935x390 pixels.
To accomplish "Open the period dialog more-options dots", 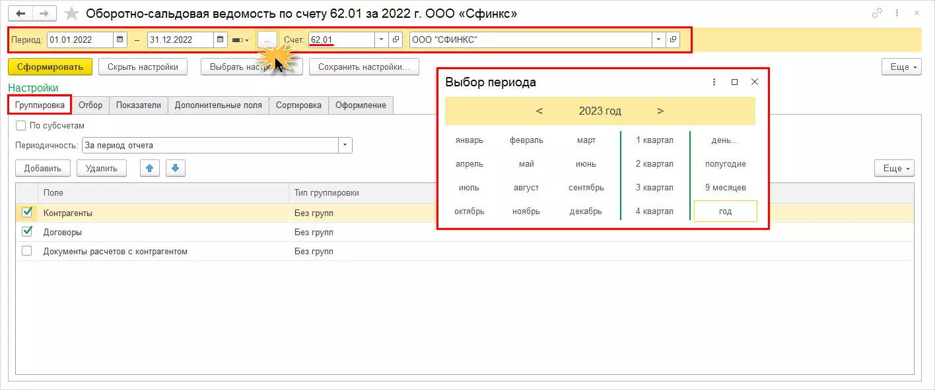I will click(714, 82).
